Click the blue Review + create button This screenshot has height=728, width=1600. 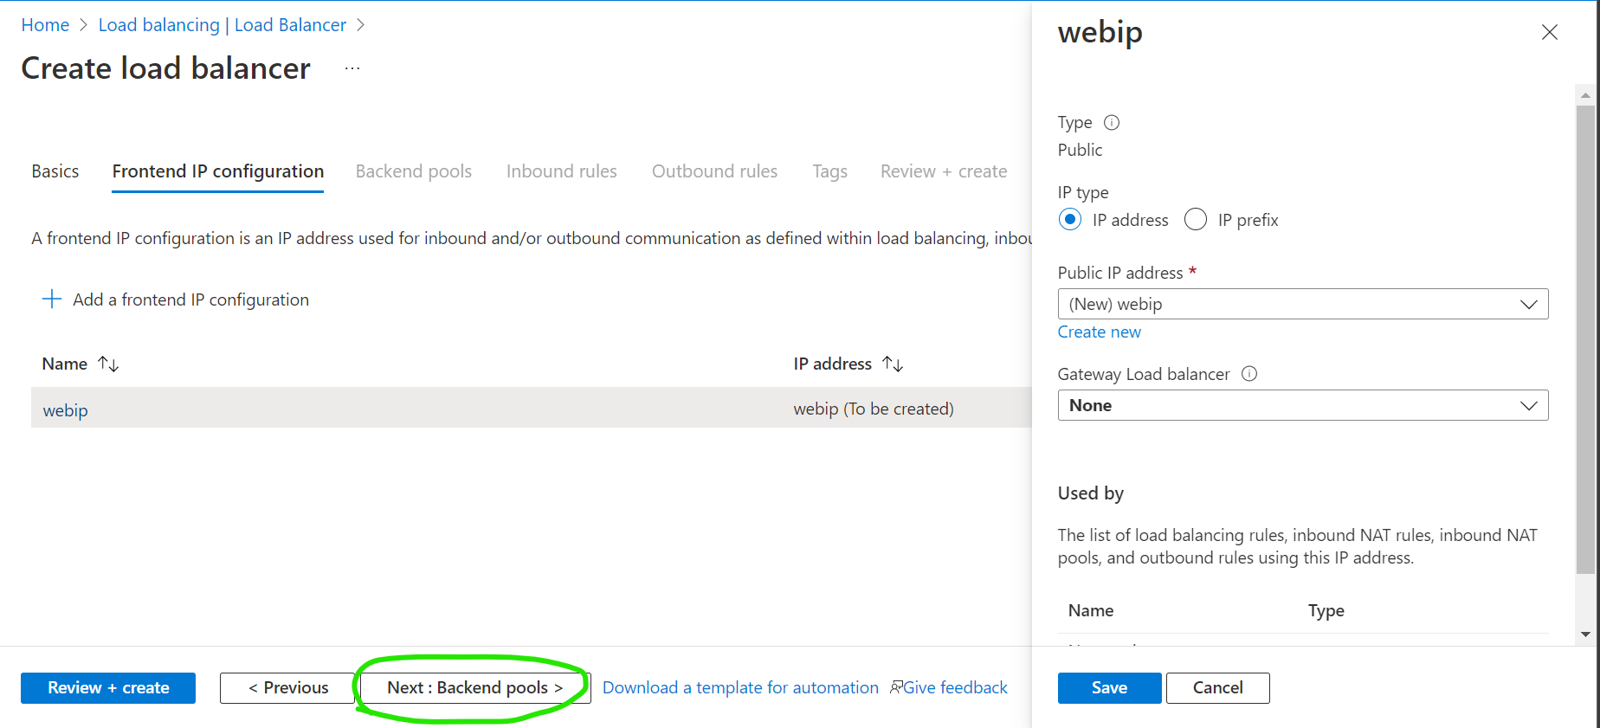coord(108,688)
